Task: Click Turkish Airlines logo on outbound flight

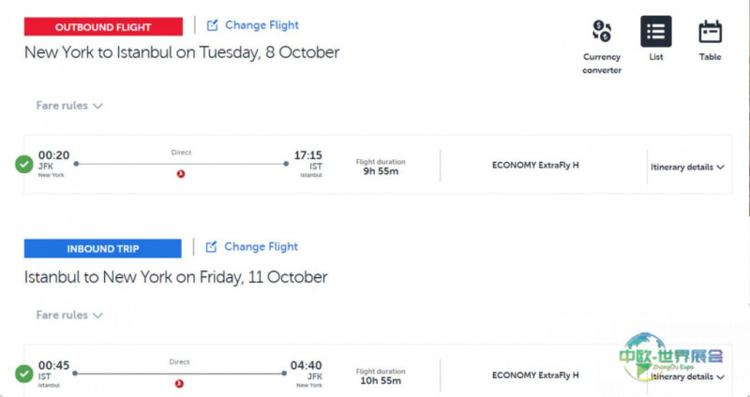Action: [181, 173]
